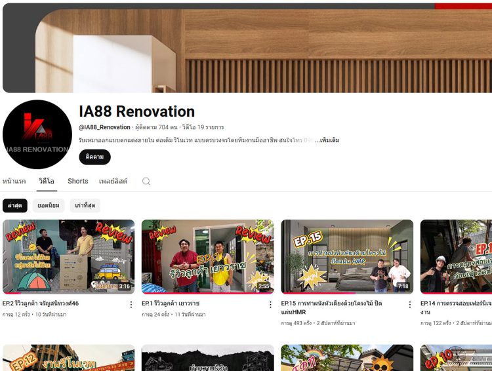492x371 pixels.
Task: Play the EP.2 video thumbnail with 3:16 duration
Action: (x=69, y=256)
